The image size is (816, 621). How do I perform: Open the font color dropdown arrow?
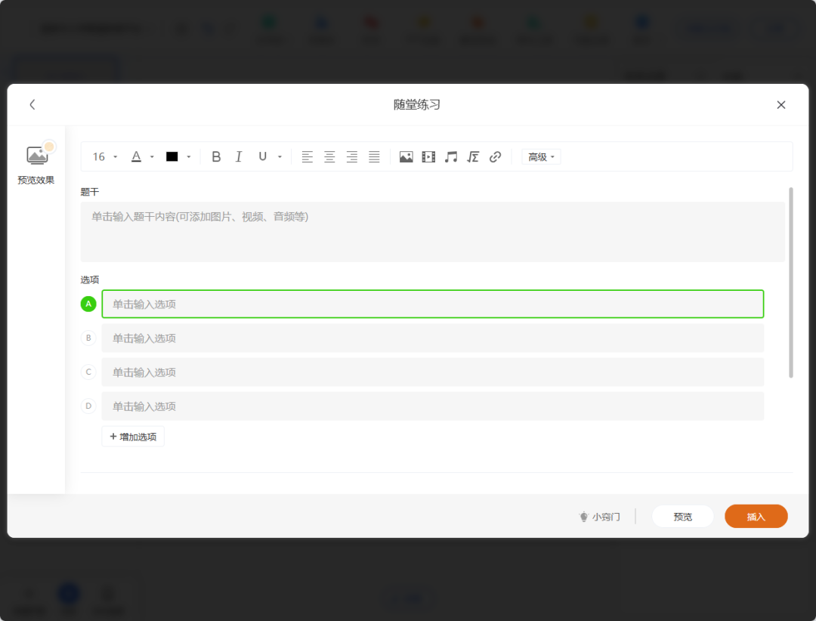tap(152, 157)
